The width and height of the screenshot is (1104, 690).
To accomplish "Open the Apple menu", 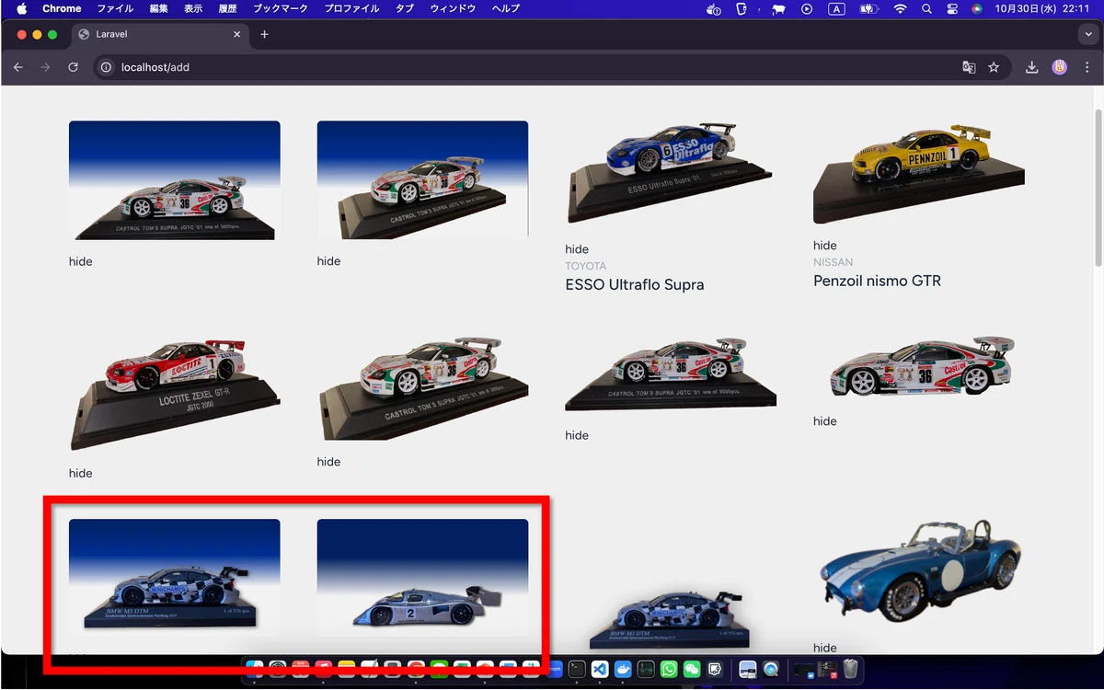I will click(x=22, y=9).
